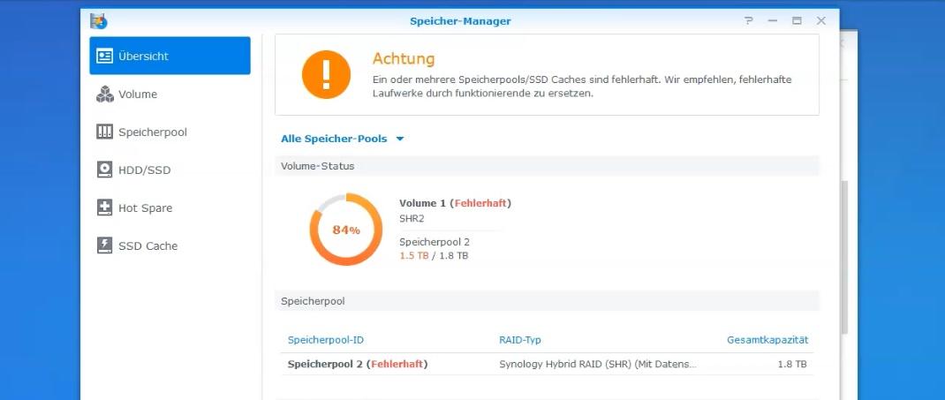
Task: Maximize the Speicher-Manager window
Action: click(x=797, y=21)
